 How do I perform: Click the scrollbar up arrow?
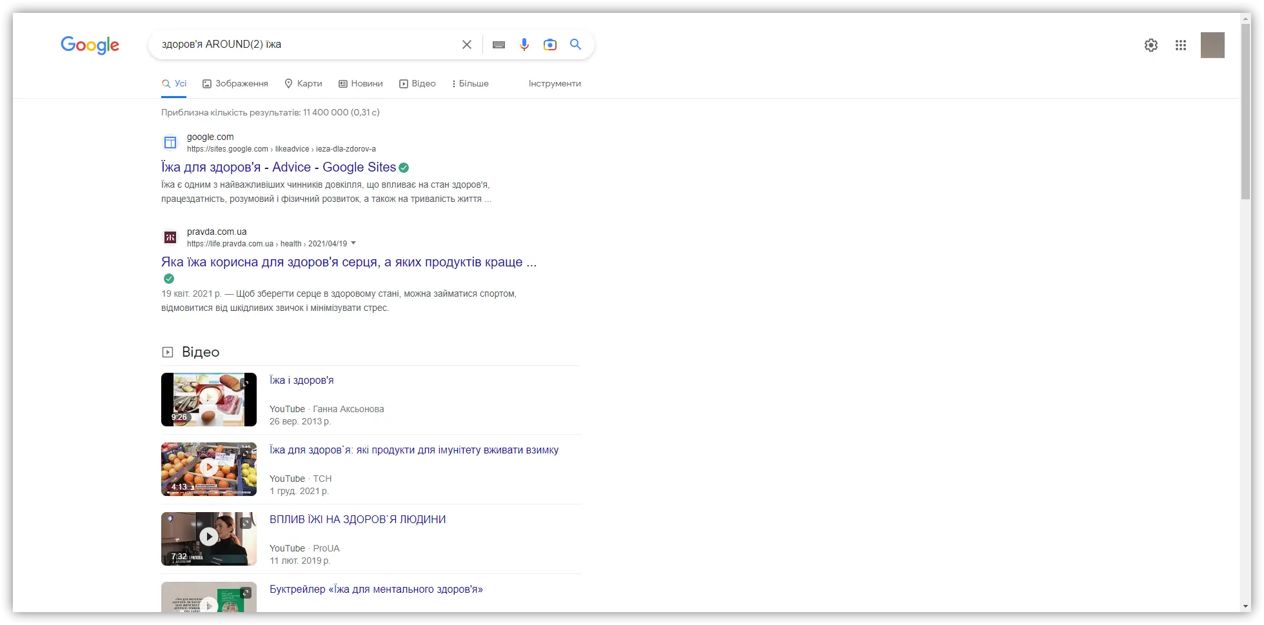click(1246, 18)
